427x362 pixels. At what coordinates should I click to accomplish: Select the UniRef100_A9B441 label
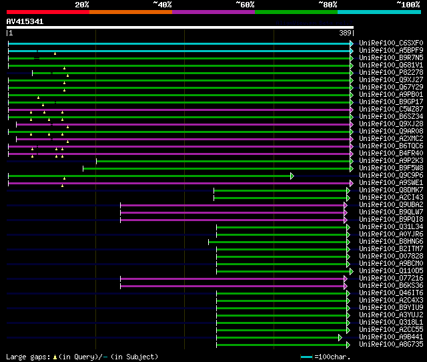pyautogui.click(x=391, y=337)
